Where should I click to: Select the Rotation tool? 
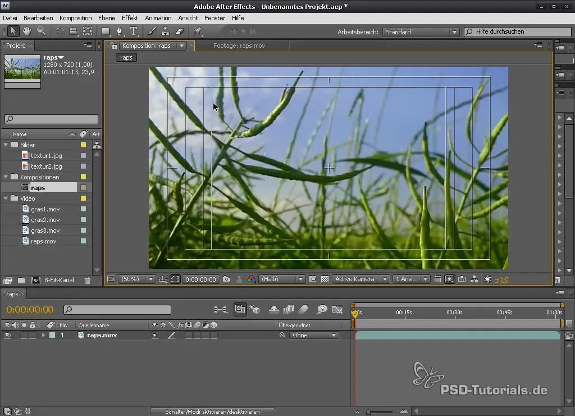point(59,31)
